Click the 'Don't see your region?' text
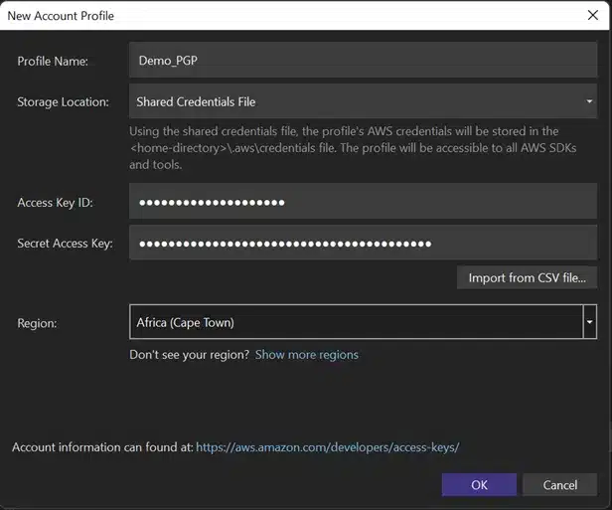This screenshot has width=612, height=510. coord(190,355)
